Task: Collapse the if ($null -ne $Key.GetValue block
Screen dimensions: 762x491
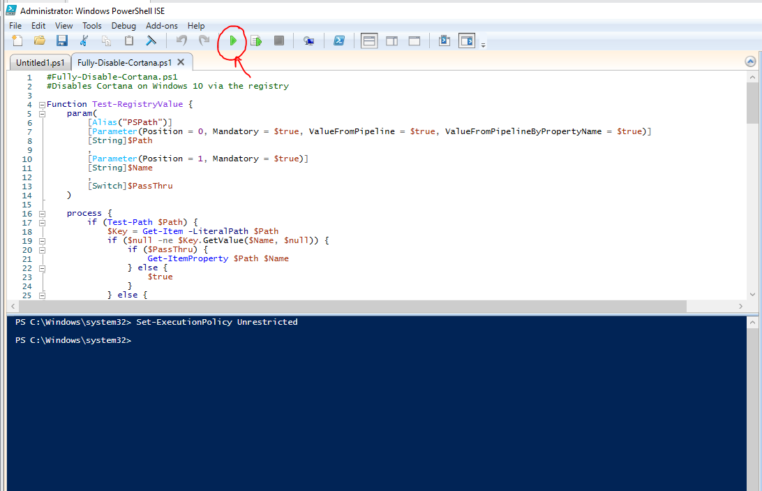Action: click(43, 241)
